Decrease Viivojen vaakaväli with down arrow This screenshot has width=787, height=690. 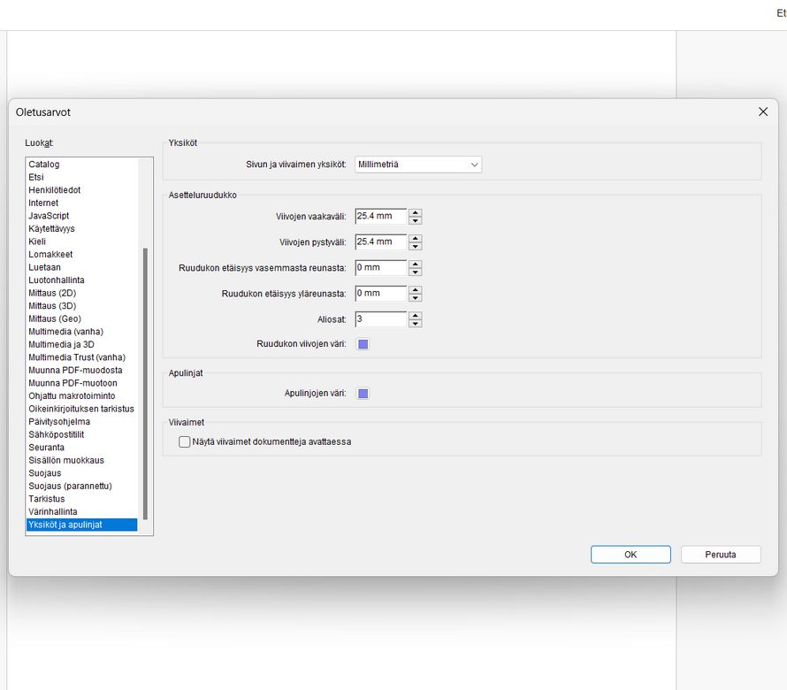(x=415, y=220)
